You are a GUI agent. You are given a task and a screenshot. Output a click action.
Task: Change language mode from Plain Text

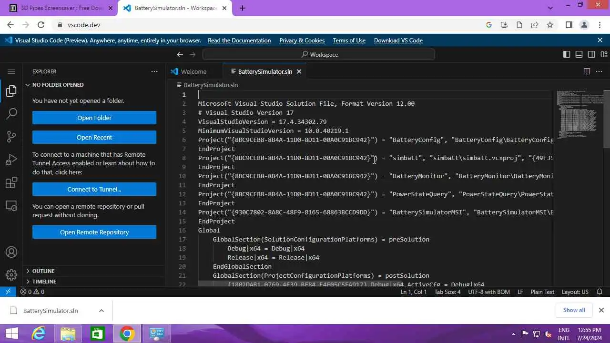click(542, 292)
